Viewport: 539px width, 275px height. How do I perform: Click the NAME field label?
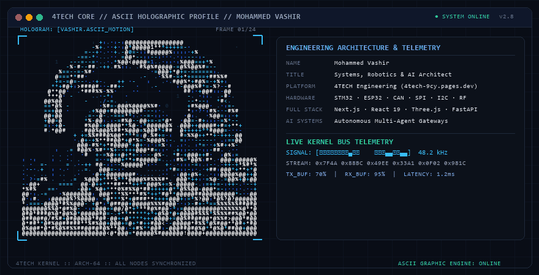click(x=293, y=63)
